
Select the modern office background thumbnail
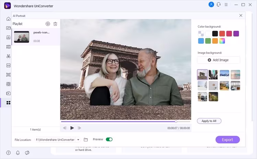203,97
